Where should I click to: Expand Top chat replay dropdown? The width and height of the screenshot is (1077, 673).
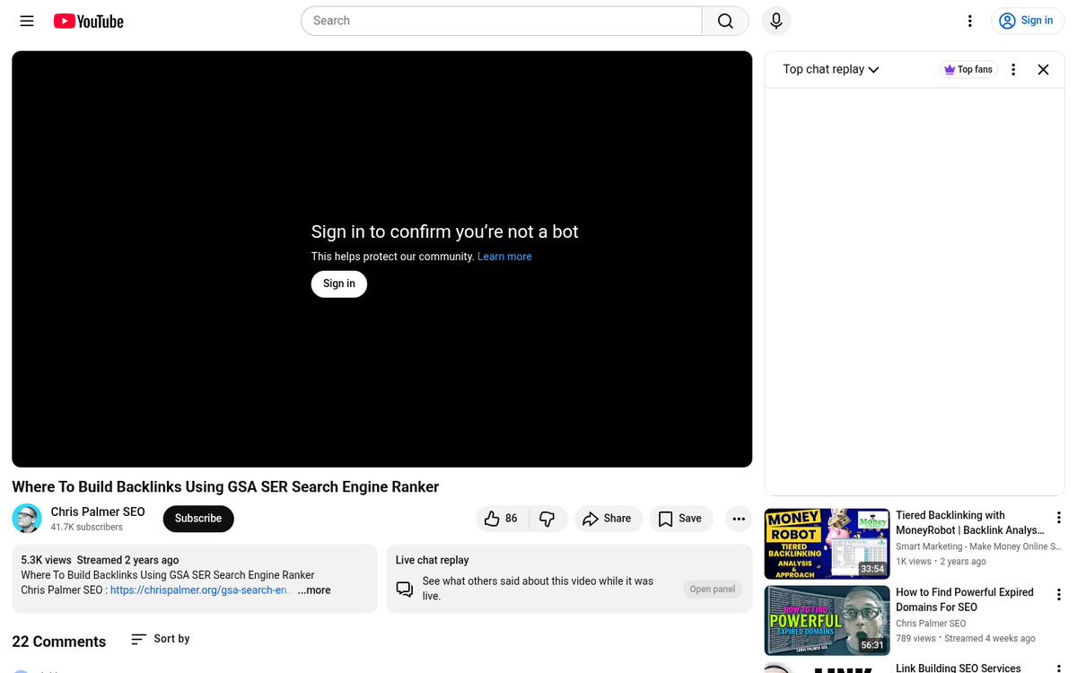pyautogui.click(x=830, y=69)
